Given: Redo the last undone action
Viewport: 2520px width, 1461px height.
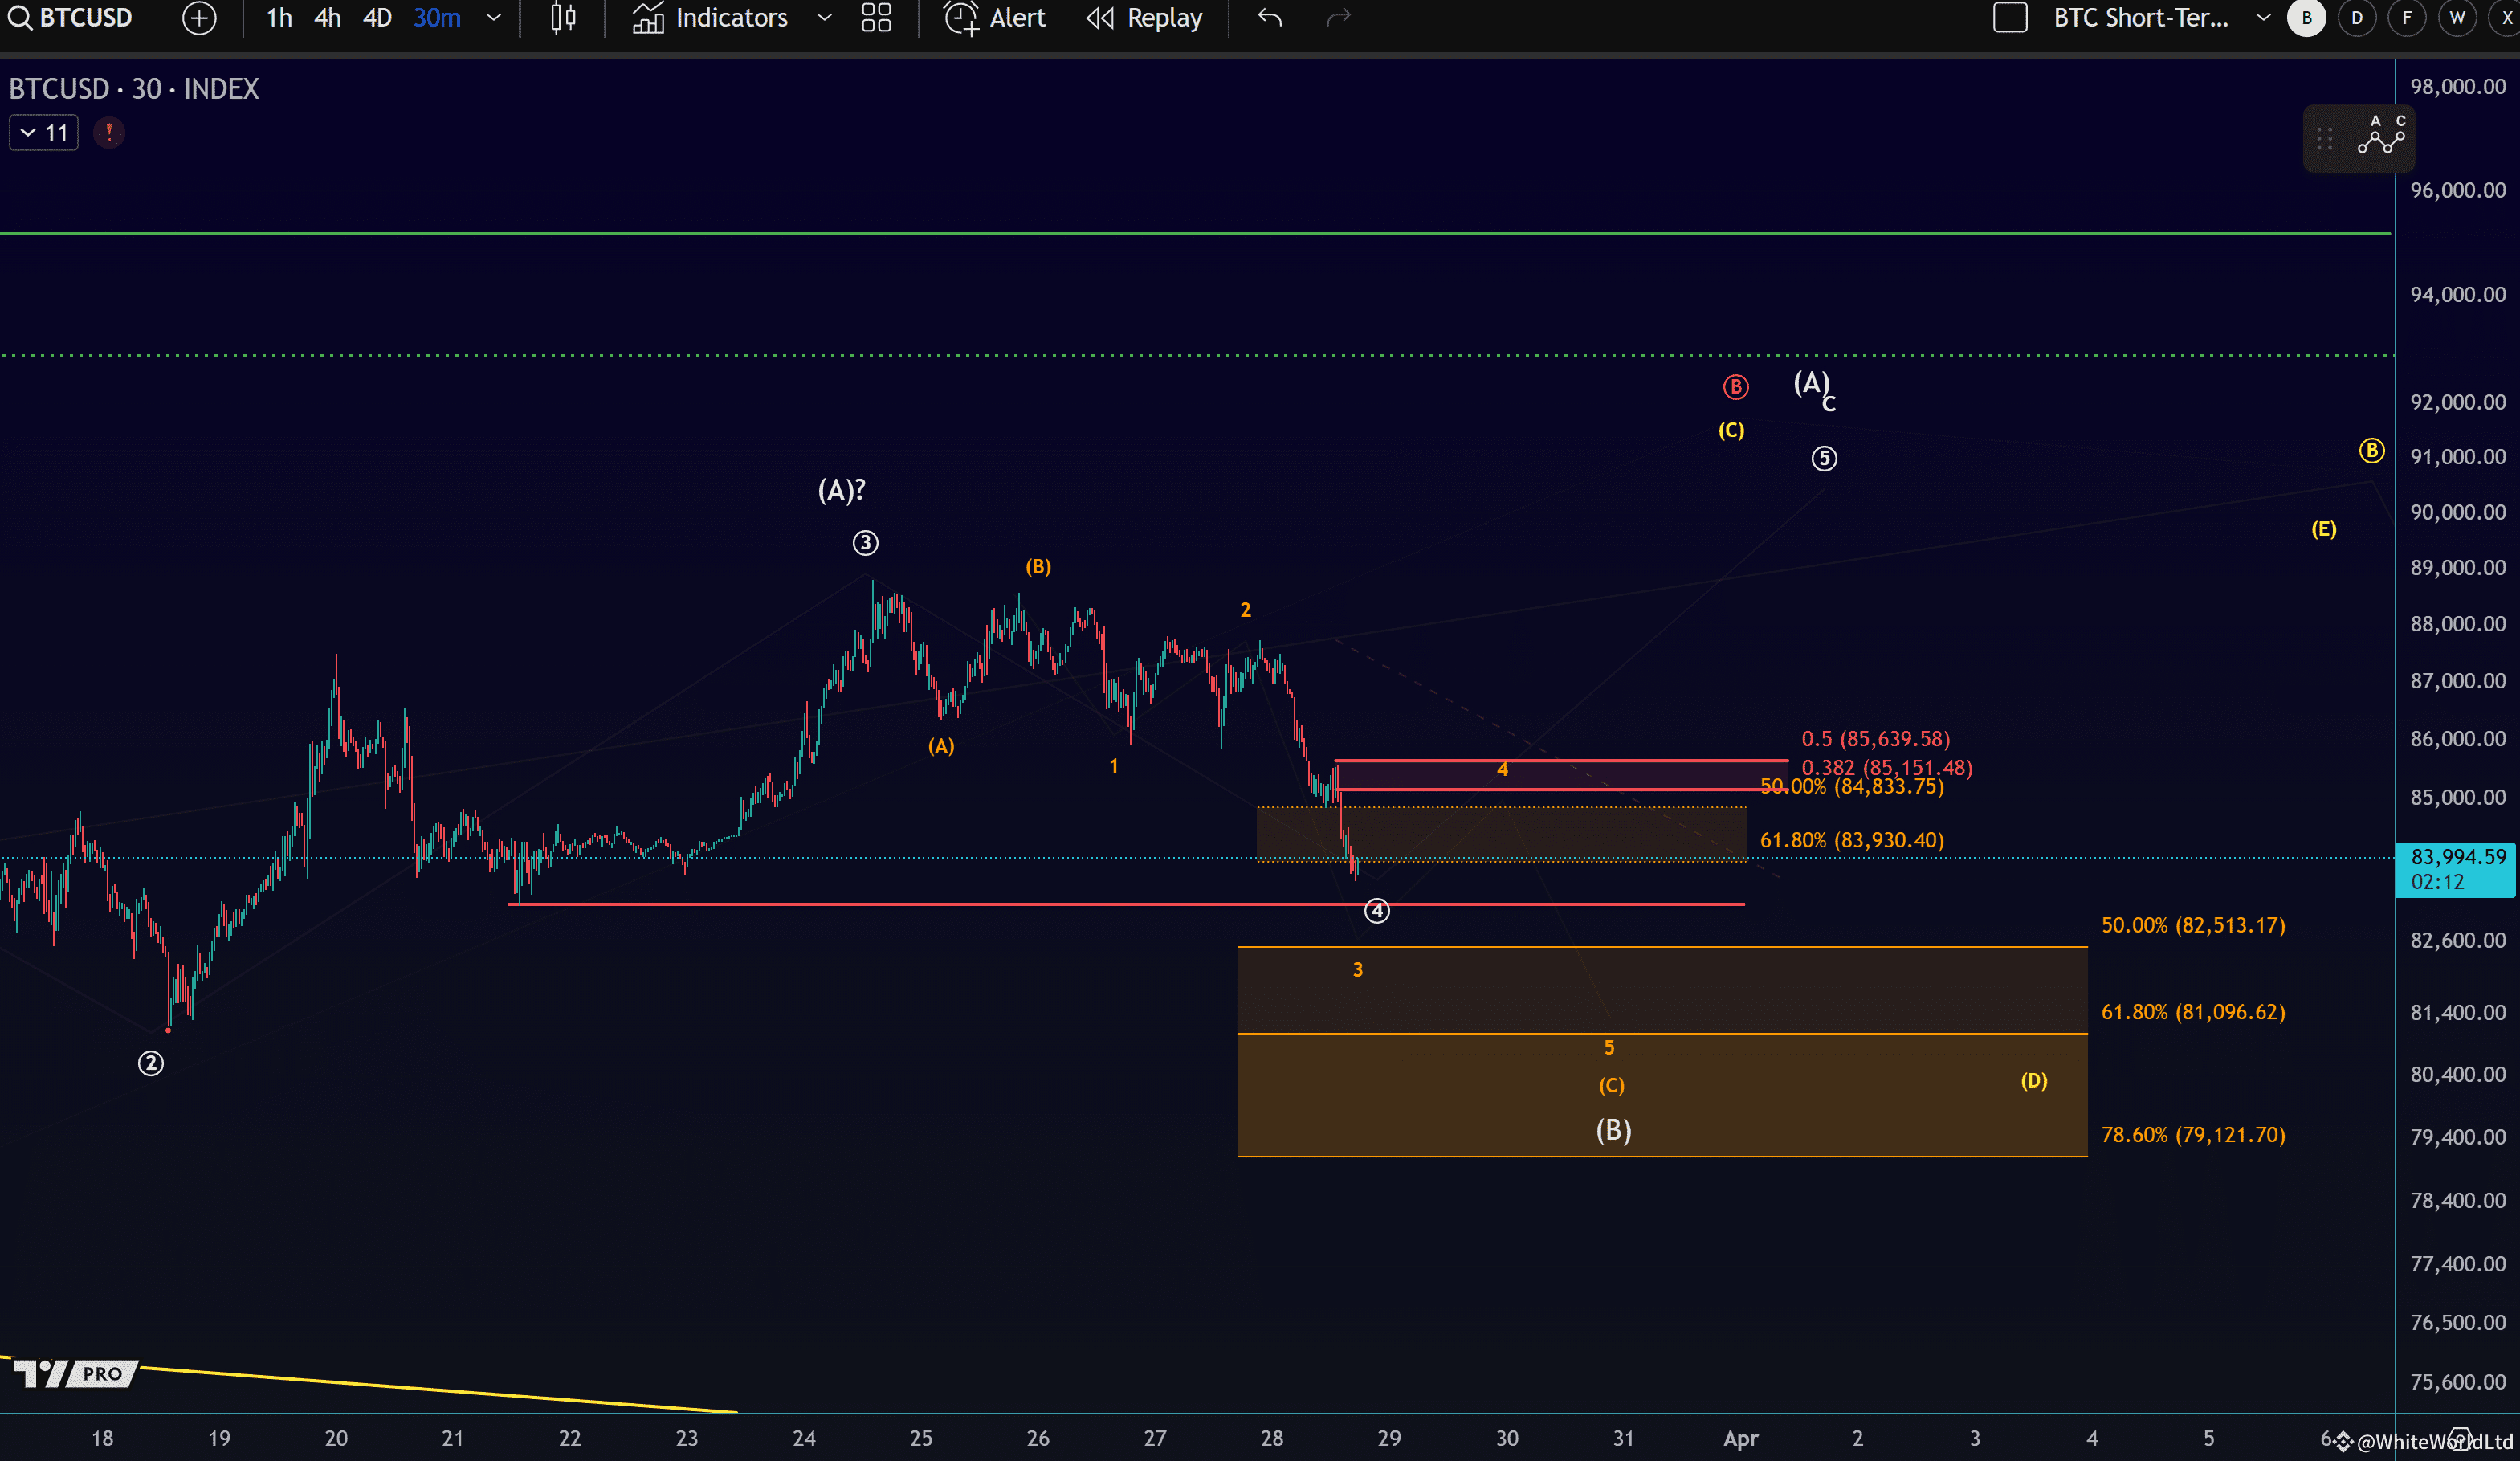Looking at the screenshot, I should (1338, 18).
